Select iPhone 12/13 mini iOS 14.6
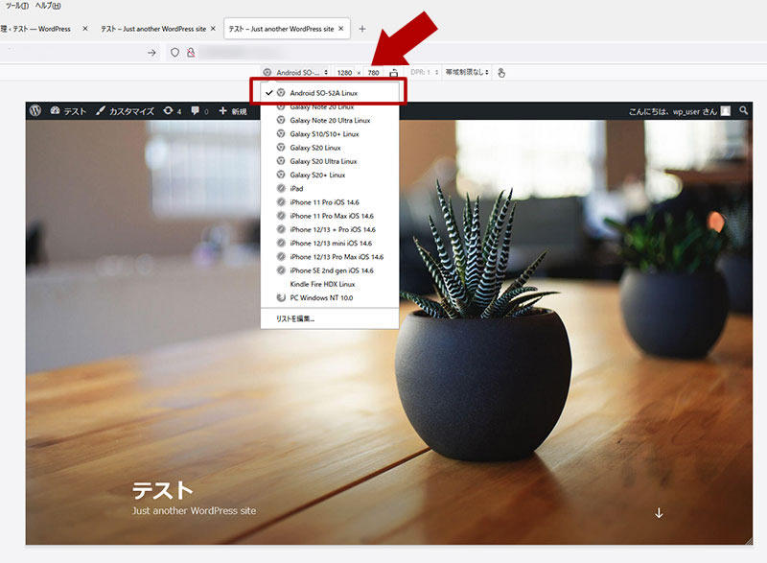Image resolution: width=767 pixels, height=563 pixels. coord(330,243)
